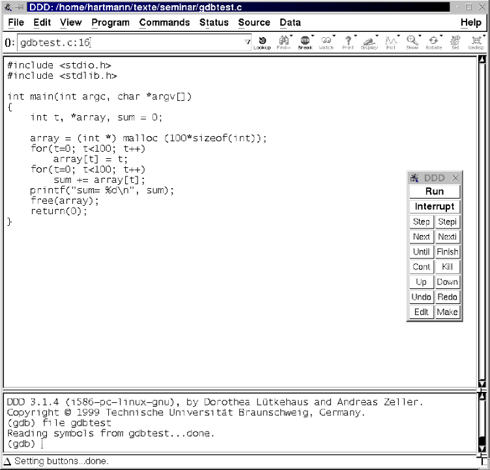This screenshot has height=470, width=490.
Task: Click the printf("sum= %d\n", sum); line
Action: pos(102,190)
